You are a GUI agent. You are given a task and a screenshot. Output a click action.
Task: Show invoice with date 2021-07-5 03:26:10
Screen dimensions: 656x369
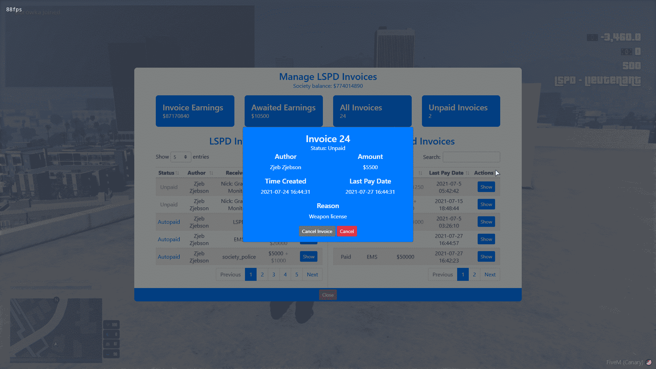[486, 222]
